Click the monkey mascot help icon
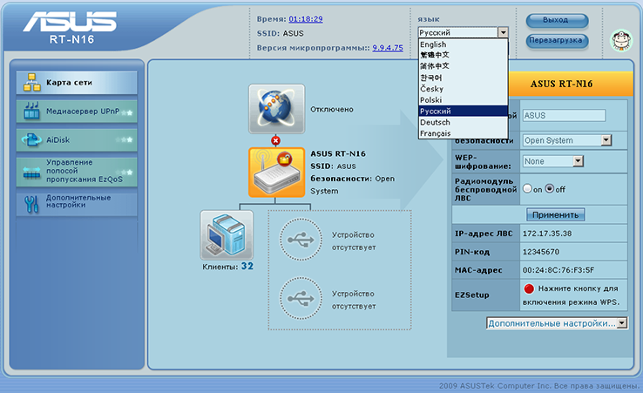The width and height of the screenshot is (643, 393). [622, 40]
